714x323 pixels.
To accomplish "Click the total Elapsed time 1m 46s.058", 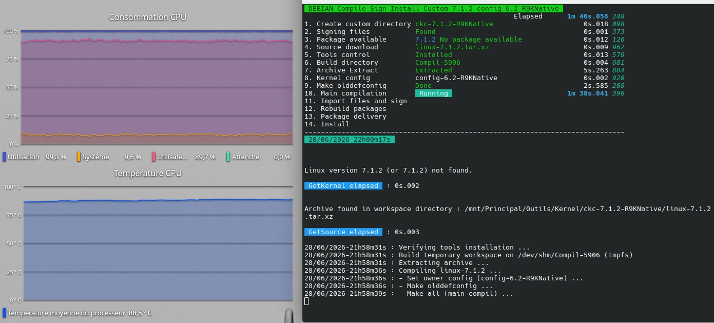I will click(x=587, y=16).
